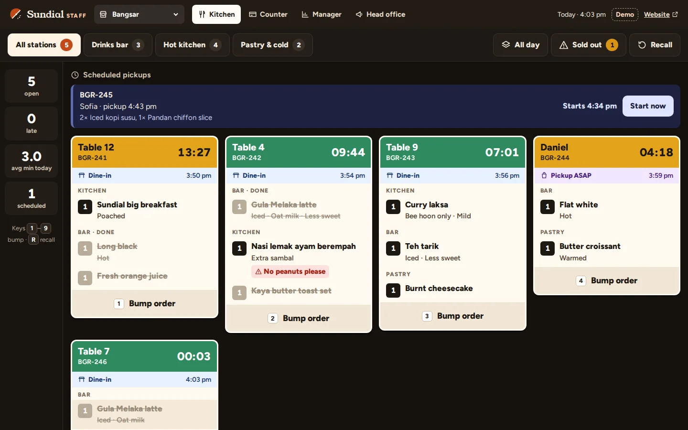Click the Recall button
688x430 pixels.
(655, 45)
